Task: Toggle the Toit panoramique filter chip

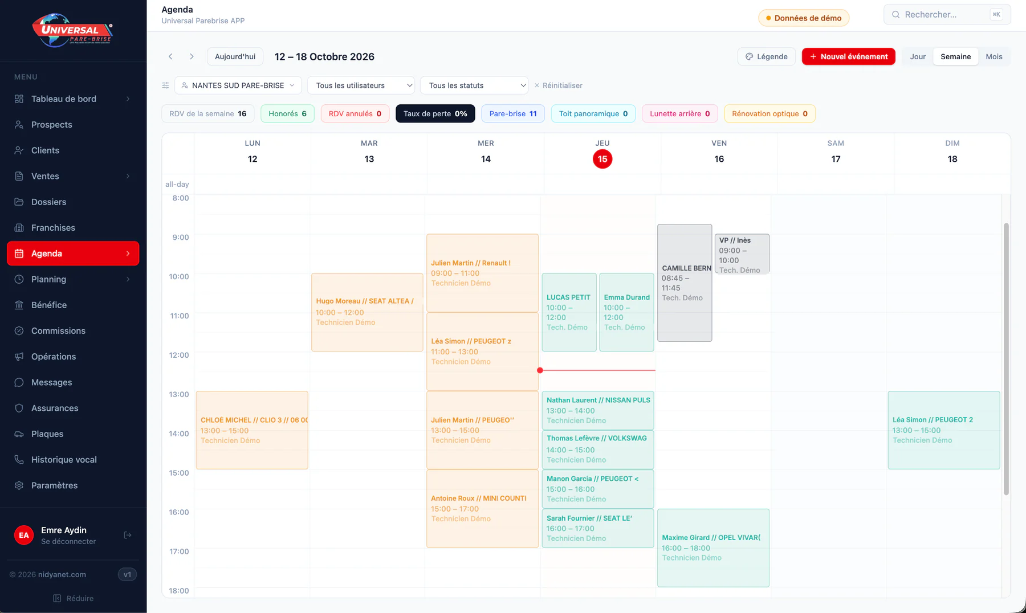Action: 593,114
